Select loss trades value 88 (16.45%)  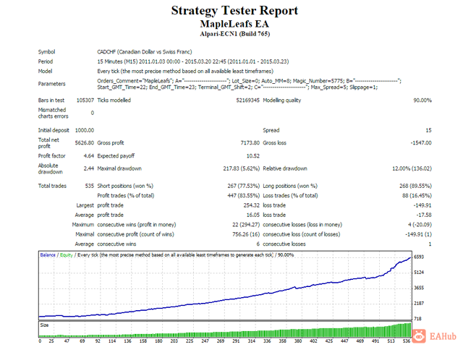tap(417, 196)
